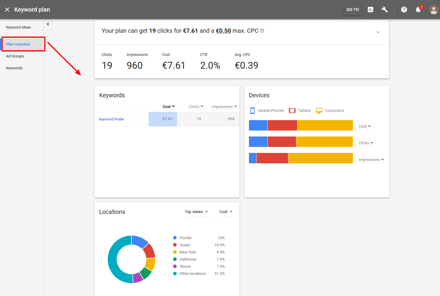Click the €0.50 max CPC link
Viewport: 440px width, 296px height.
click(223, 31)
